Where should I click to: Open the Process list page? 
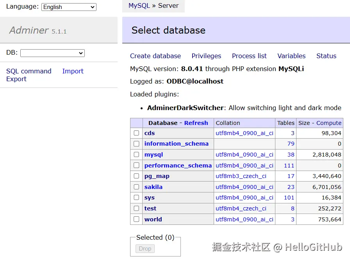249,56
